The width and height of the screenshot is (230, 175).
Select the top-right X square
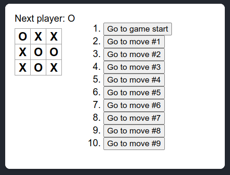[x=54, y=36]
